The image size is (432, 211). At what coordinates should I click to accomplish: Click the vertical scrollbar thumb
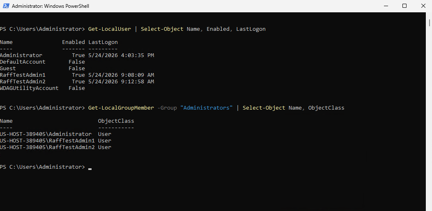click(429, 22)
